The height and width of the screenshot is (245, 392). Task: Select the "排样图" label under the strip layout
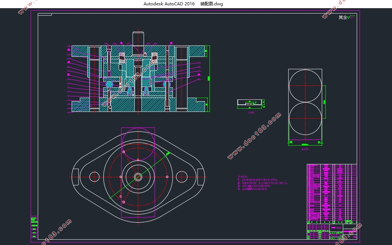[305, 149]
